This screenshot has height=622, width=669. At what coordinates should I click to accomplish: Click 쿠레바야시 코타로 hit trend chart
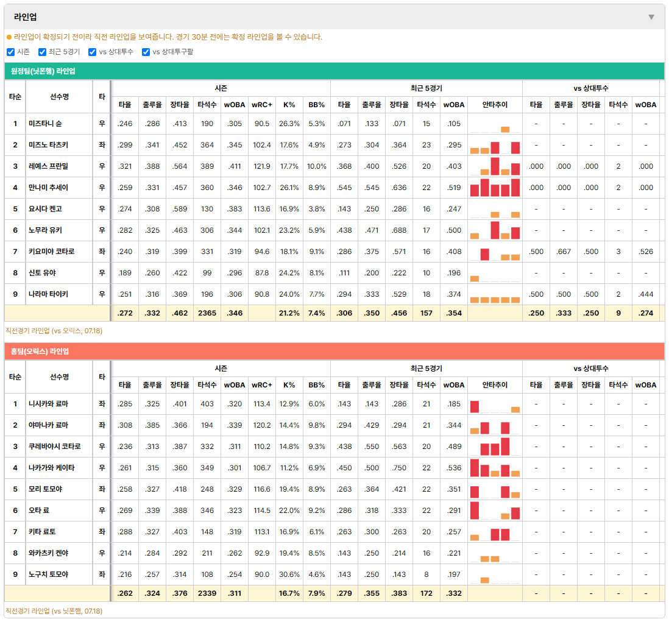pos(495,447)
